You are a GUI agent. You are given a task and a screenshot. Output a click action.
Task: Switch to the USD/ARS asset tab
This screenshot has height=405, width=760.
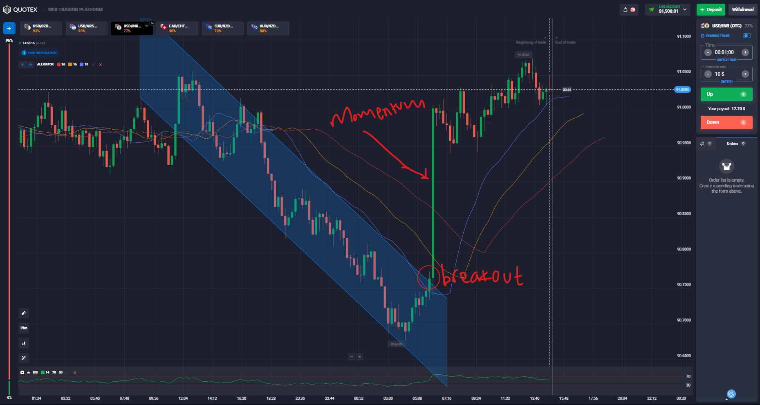tap(87, 28)
